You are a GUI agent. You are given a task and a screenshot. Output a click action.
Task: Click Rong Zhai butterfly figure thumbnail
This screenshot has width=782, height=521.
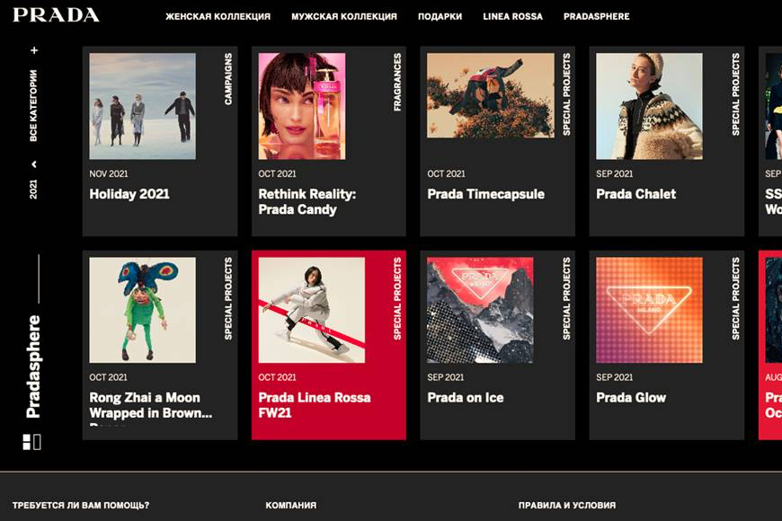click(143, 310)
